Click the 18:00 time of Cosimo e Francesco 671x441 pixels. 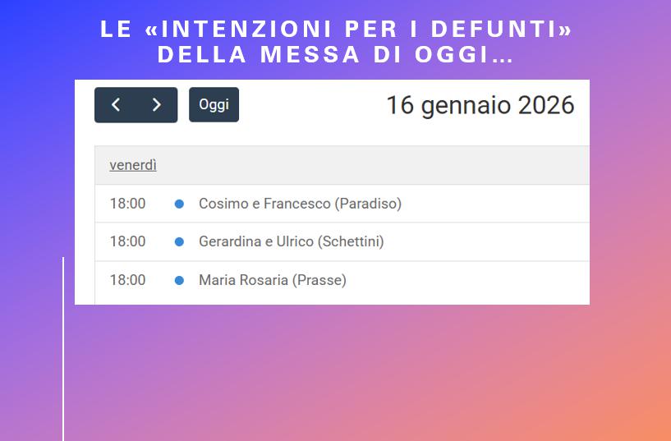127,204
